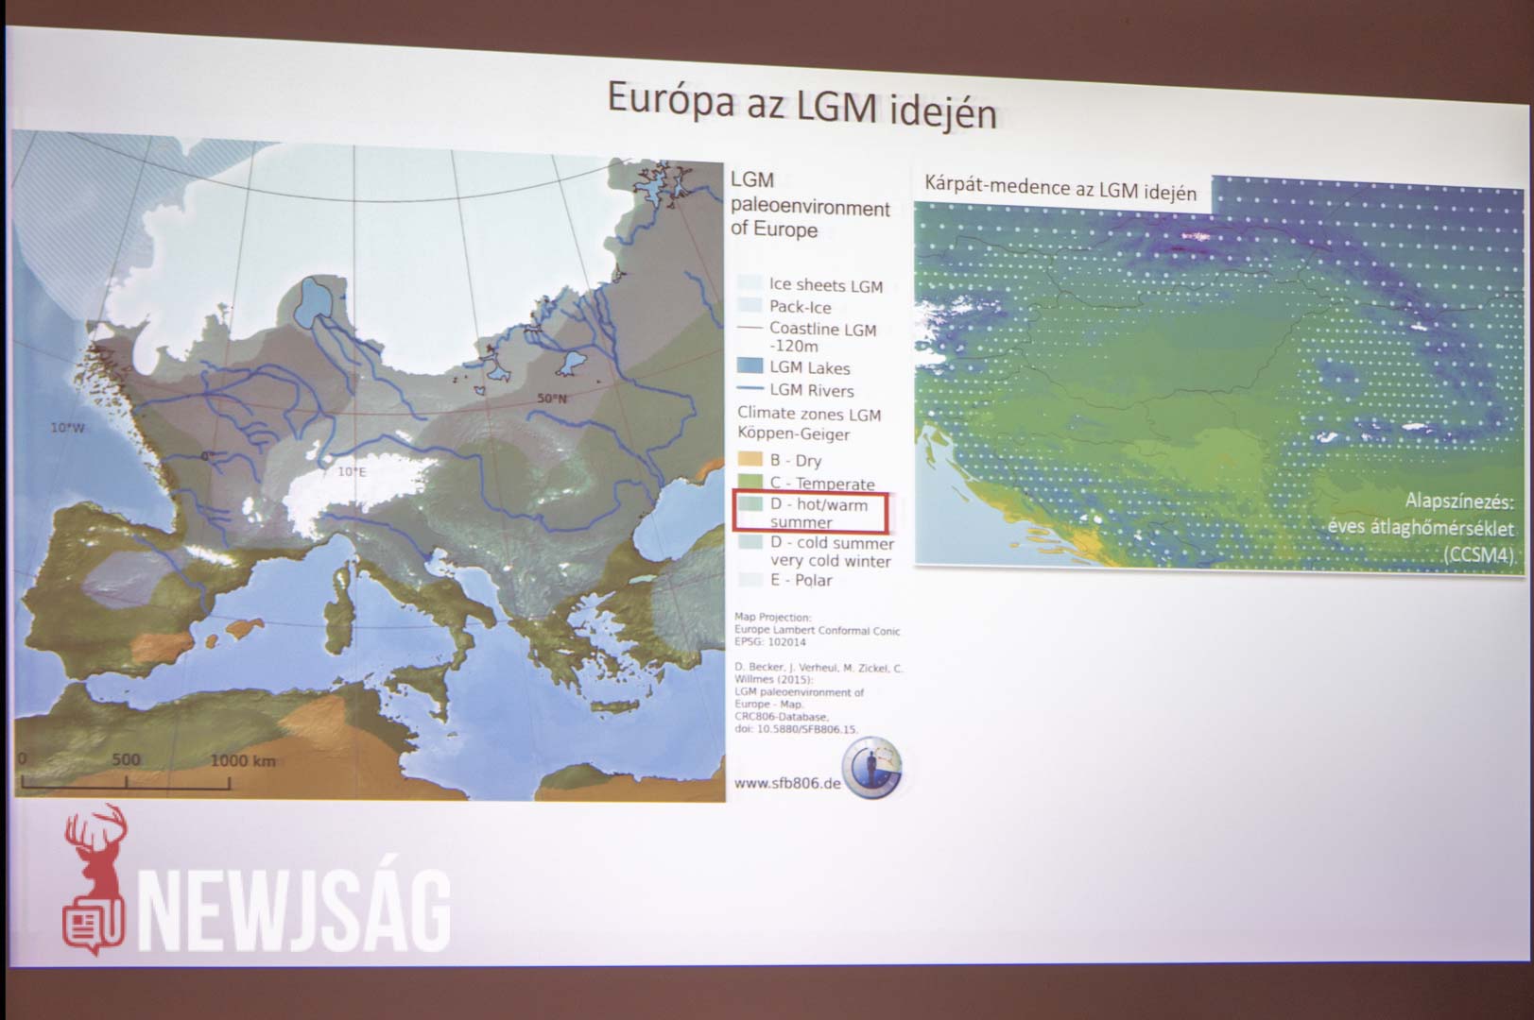Select the E - Polar legend swatch
Screen dimensions: 1534x1020
click(x=750, y=580)
